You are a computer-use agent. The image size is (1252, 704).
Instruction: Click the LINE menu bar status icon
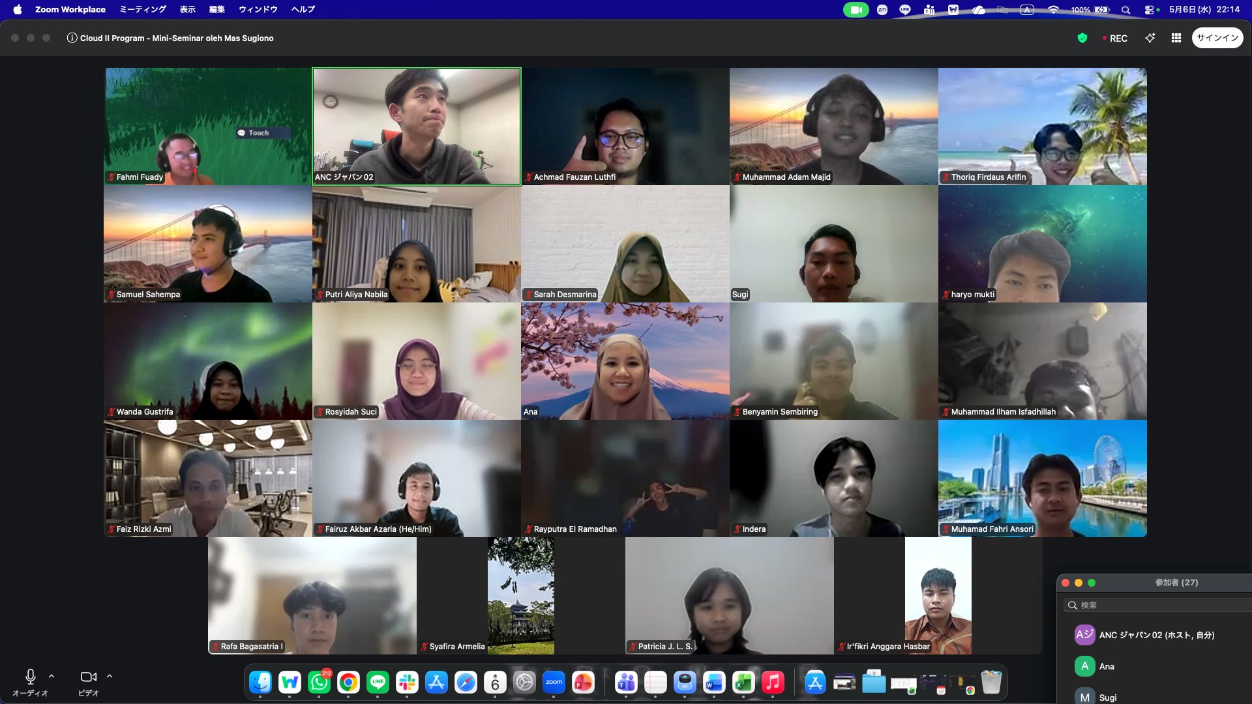pos(905,10)
